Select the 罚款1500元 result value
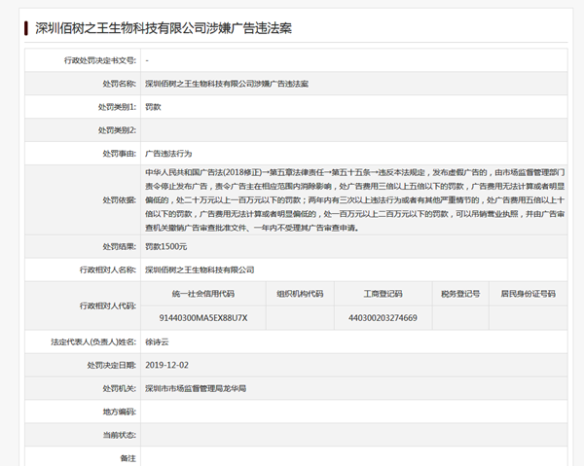This screenshot has width=584, height=466. point(165,246)
